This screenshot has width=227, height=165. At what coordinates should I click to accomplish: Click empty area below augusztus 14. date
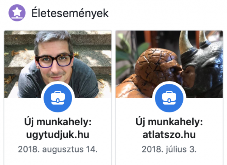click(x=58, y=160)
